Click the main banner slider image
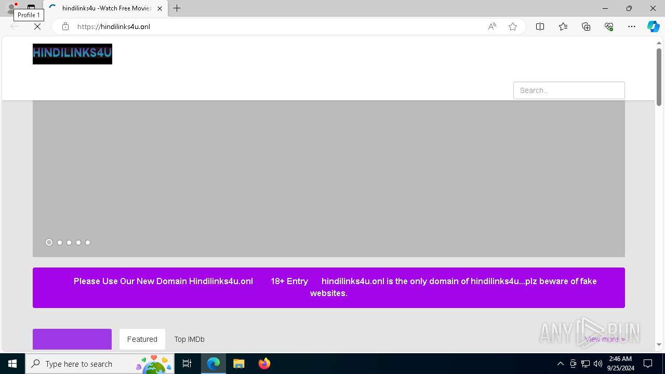The width and height of the screenshot is (665, 374). pos(329,179)
